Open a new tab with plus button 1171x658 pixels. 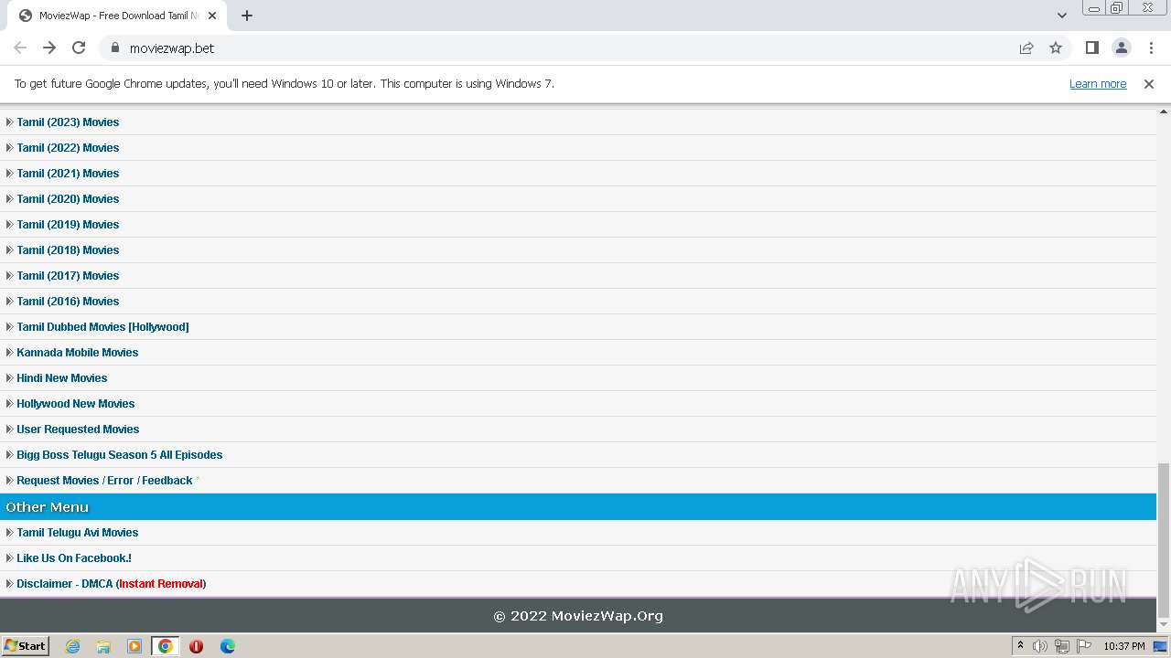click(247, 16)
